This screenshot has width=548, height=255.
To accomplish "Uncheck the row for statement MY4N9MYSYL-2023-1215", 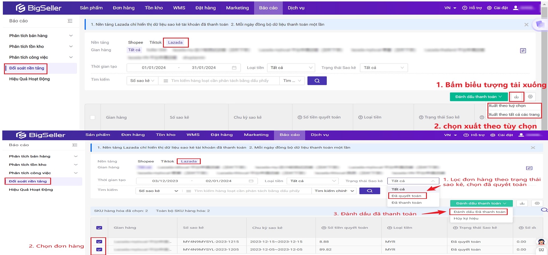I will 99,242.
